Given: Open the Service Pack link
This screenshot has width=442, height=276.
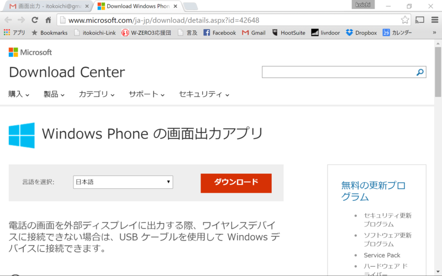Looking at the screenshot, I should coord(382,255).
